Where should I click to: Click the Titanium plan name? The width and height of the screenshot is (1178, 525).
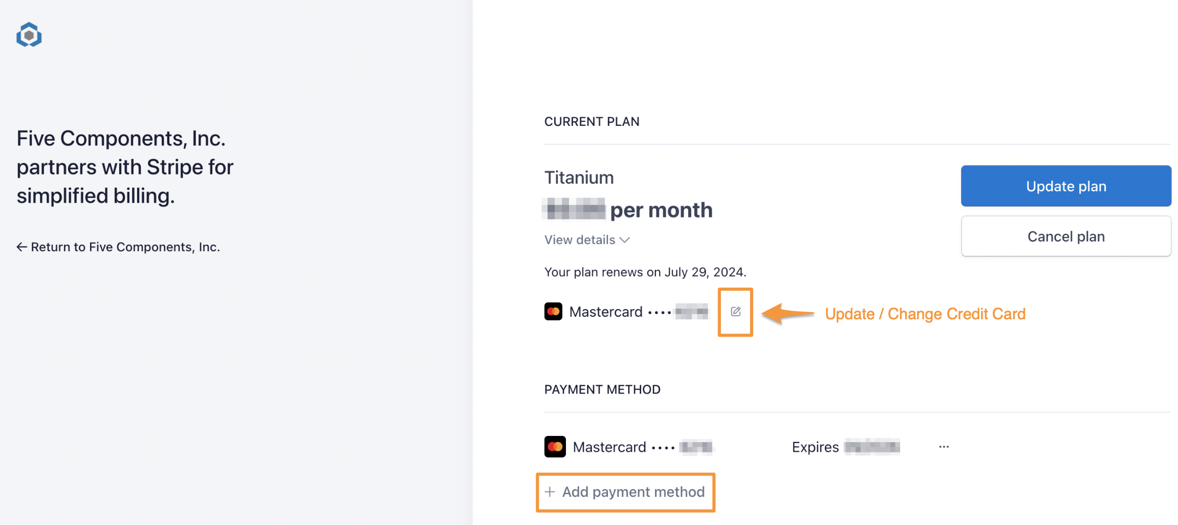[x=579, y=178]
